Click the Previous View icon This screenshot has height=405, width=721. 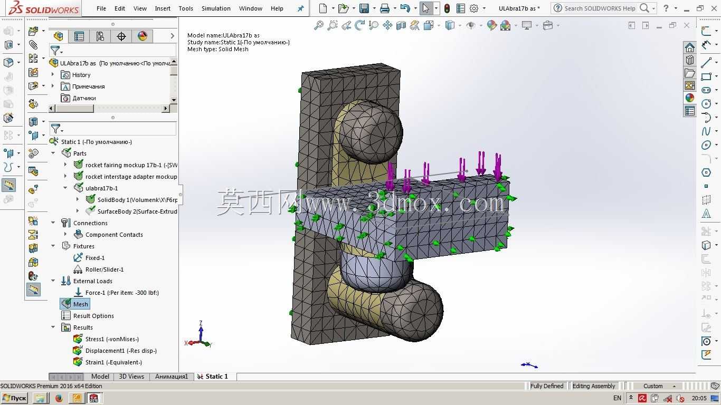[x=346, y=25]
